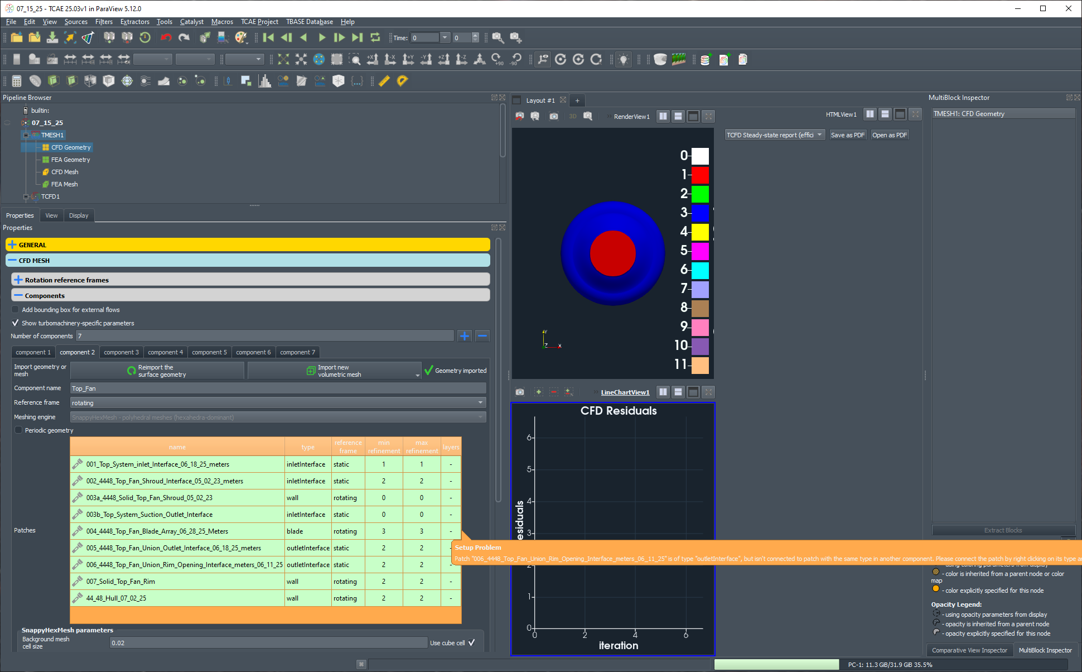
Task: Open the TCFD Steady-state report dropdown
Action: click(774, 135)
